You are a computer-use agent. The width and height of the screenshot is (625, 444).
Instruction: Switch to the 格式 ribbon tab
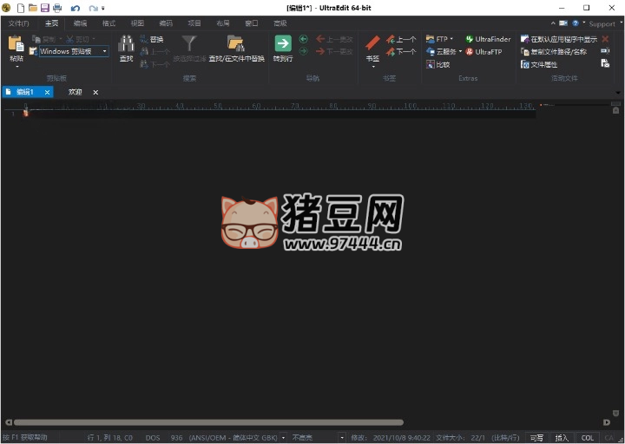(109, 23)
